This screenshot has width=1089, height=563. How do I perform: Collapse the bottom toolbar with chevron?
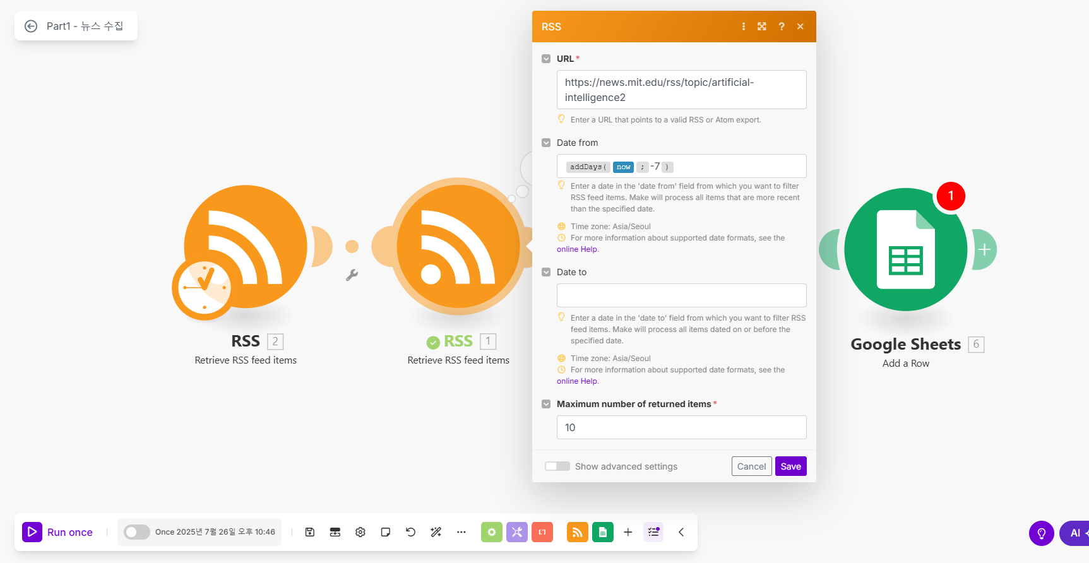point(681,532)
